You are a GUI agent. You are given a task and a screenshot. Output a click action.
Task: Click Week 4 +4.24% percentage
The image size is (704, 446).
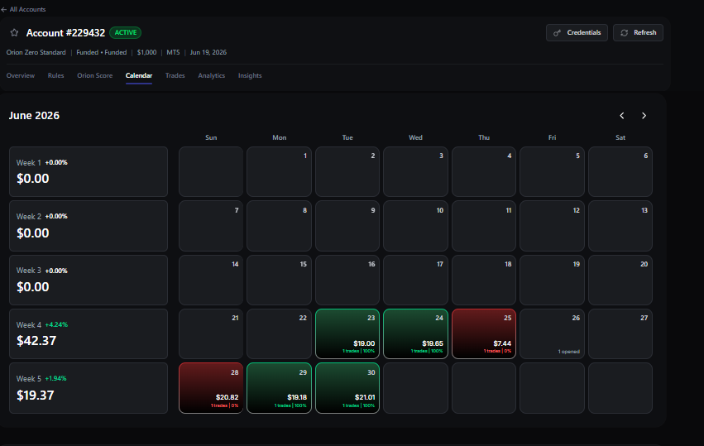(56, 324)
